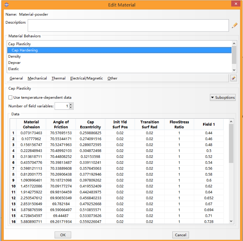Open the Electrical/Magnetic menu
Image resolution: width=243 pixels, height=241 pixels.
(87, 78)
